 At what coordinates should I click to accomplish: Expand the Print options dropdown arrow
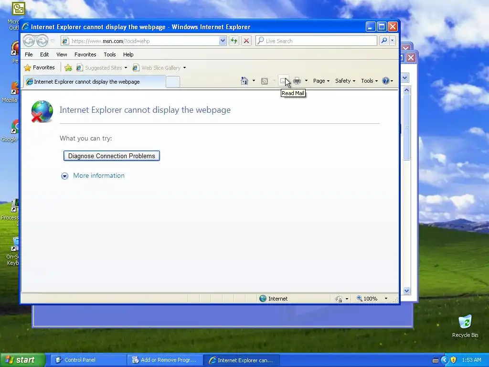click(x=306, y=81)
